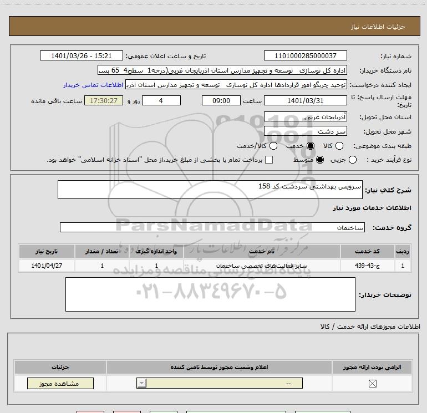
Task: Click the announcement date field 1401/03/26 - 15:21
Action: pyautogui.click(x=81, y=55)
